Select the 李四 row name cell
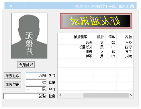The width and height of the screenshot is (141, 109). [x=128, y=47]
